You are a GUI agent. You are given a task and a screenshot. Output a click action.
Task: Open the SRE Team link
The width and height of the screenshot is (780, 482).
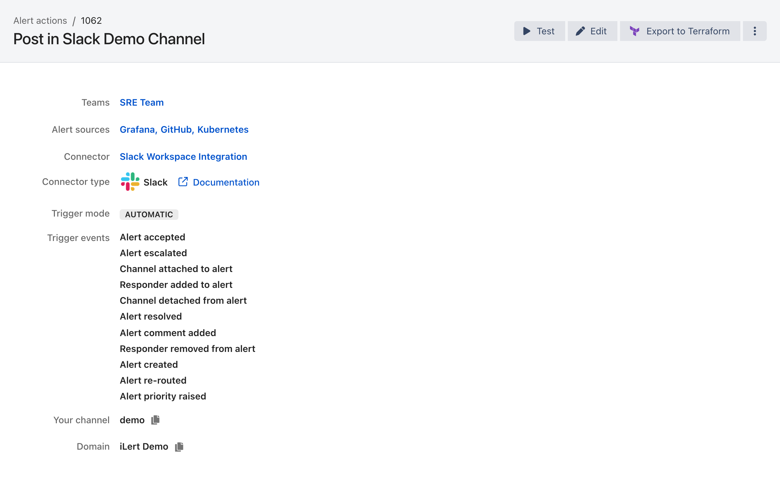pyautogui.click(x=141, y=102)
